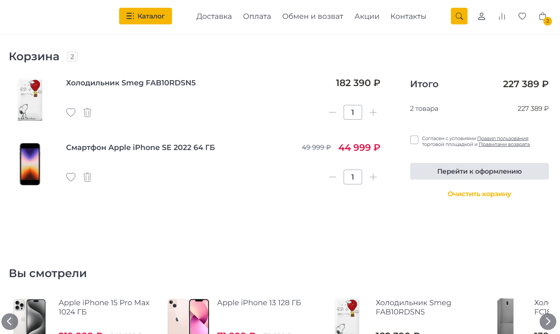Open the search icon in header
The width and height of the screenshot is (560, 334).
(x=459, y=16)
